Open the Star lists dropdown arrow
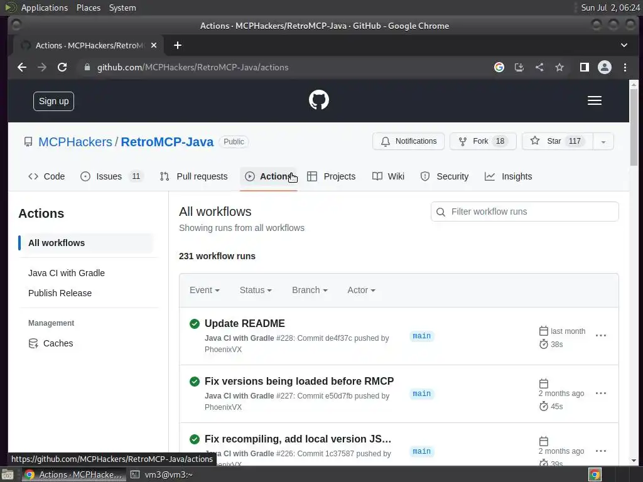 [x=603, y=141]
